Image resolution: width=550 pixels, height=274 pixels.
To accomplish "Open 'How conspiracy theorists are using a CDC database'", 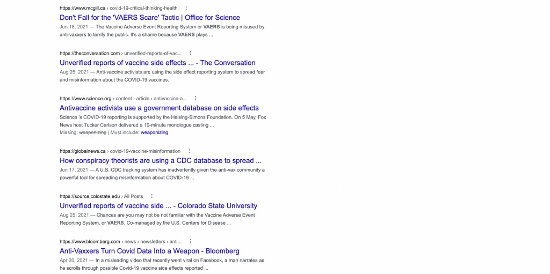I will pyautogui.click(x=161, y=161).
